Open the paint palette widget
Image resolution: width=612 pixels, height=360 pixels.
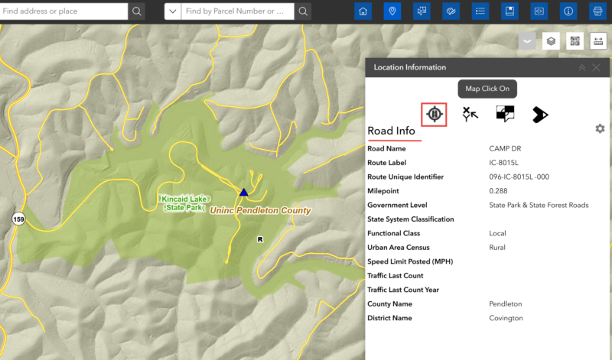[451, 11]
